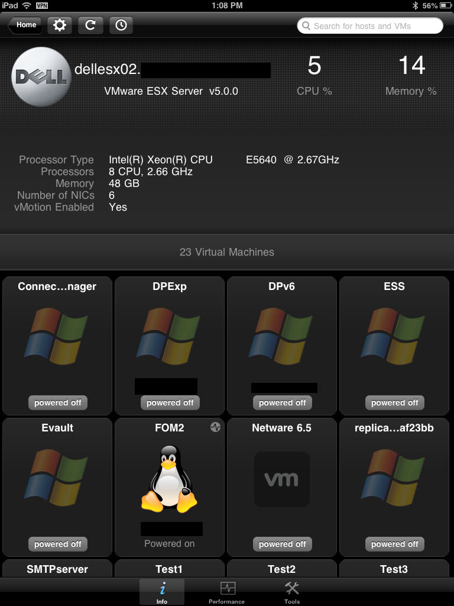The image size is (454, 606).
Task: Tap the Dell logo host icon
Action: (40, 77)
